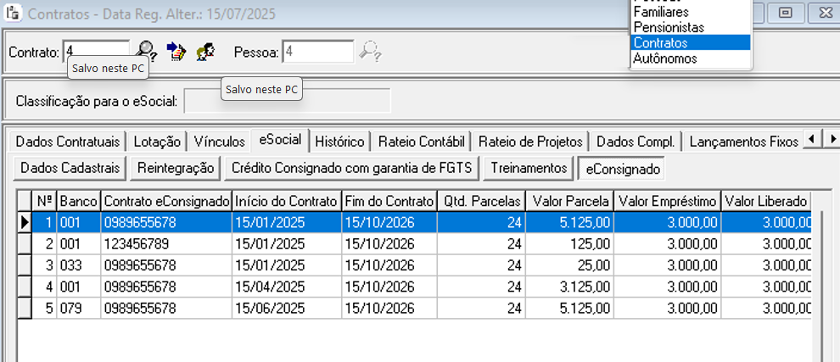The height and width of the screenshot is (362, 840).
Task: Switch to the Dados Contratuais tab
Action: pos(68,142)
